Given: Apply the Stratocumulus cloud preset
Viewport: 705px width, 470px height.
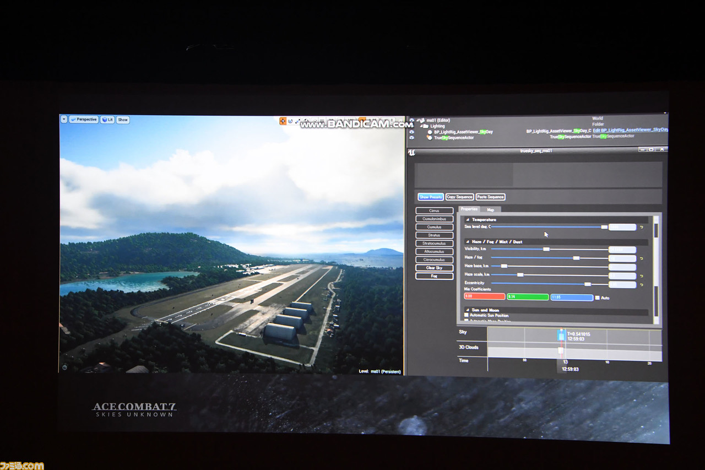Looking at the screenshot, I should click(435, 243).
